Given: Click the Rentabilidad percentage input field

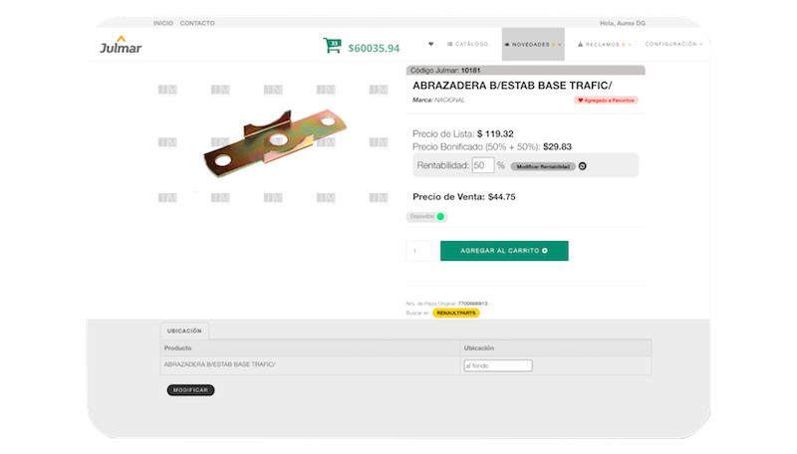Looking at the screenshot, I should point(483,165).
